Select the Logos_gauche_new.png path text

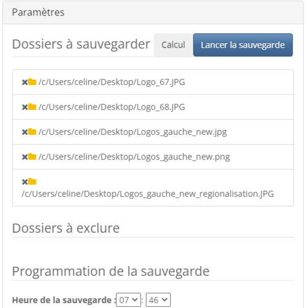(x=134, y=157)
